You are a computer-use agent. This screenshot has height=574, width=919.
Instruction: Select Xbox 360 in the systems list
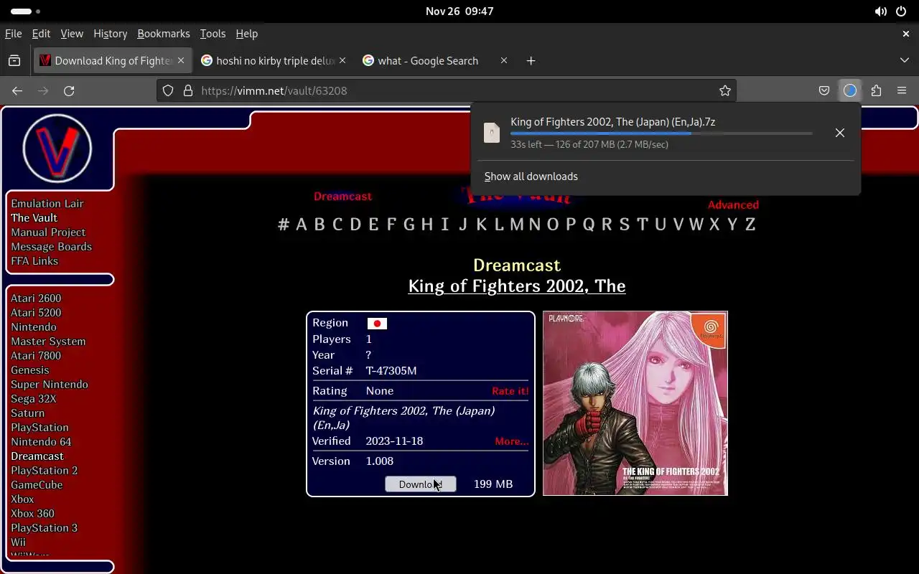tap(32, 514)
